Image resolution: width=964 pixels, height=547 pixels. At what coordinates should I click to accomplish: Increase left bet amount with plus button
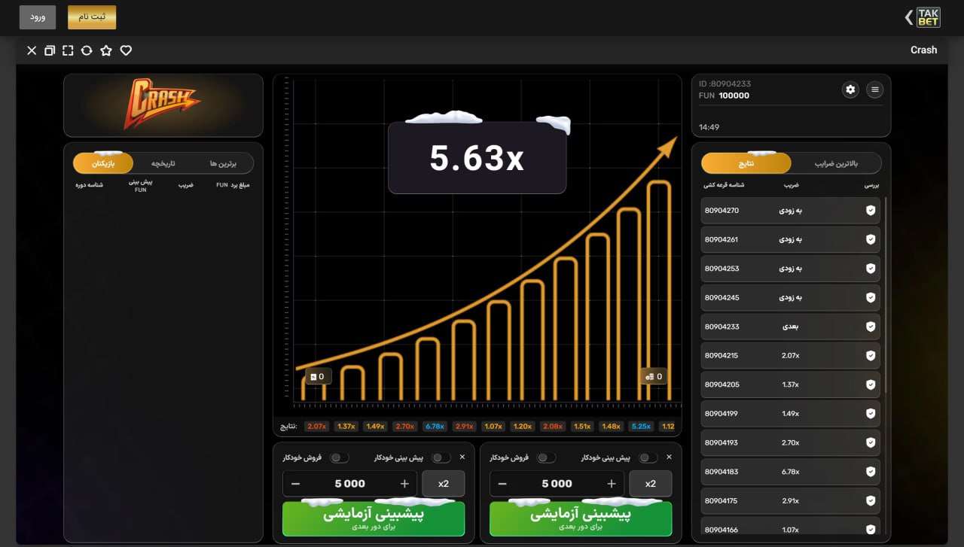404,484
